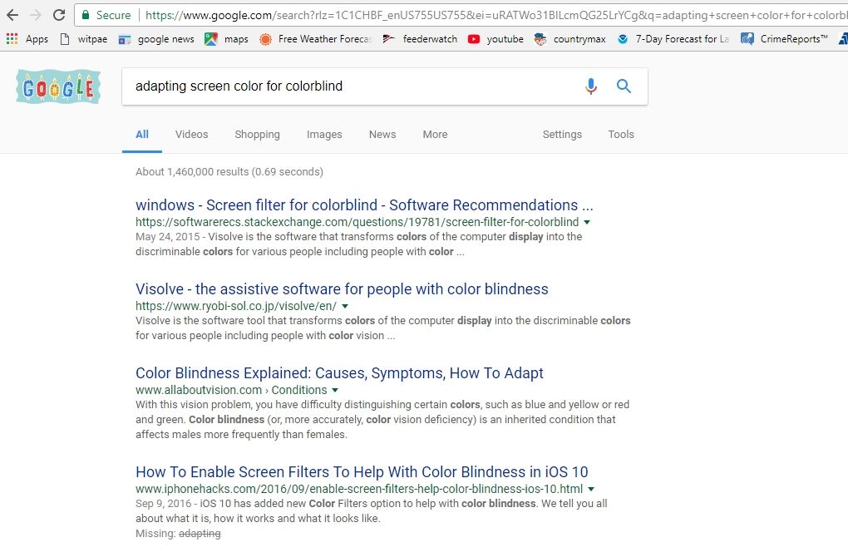Click the stackexchange green result URL
This screenshot has height=557, width=848.
tap(357, 222)
